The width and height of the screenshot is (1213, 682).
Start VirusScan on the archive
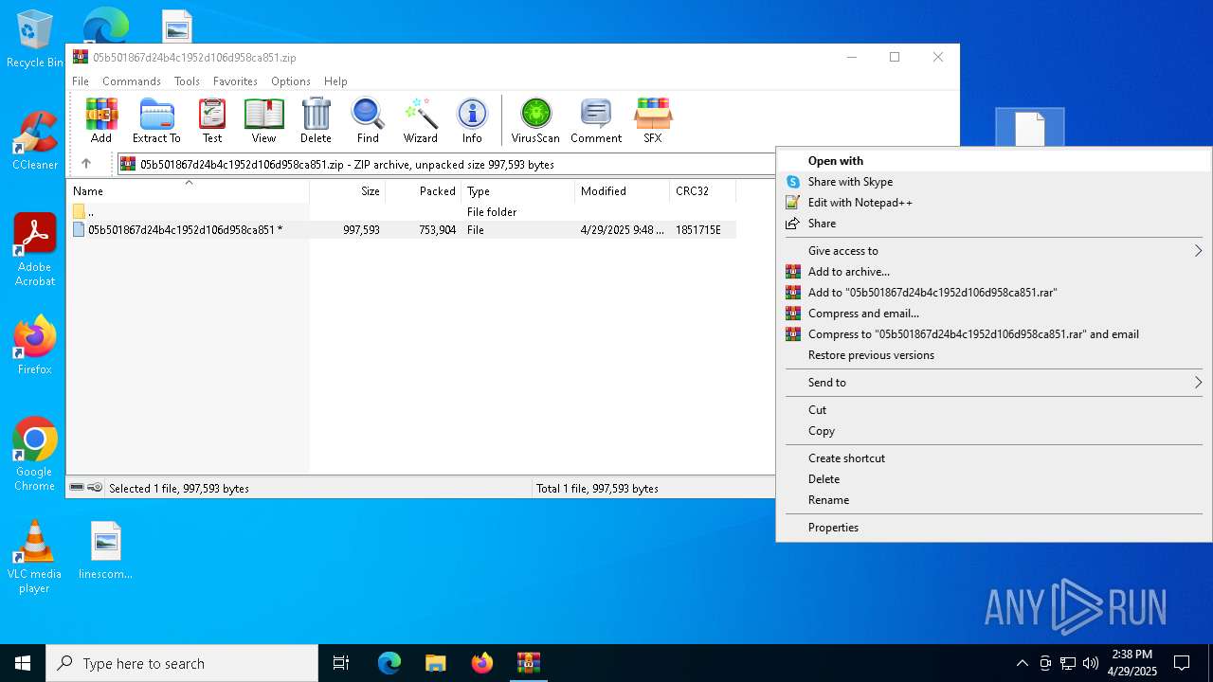[535, 120]
